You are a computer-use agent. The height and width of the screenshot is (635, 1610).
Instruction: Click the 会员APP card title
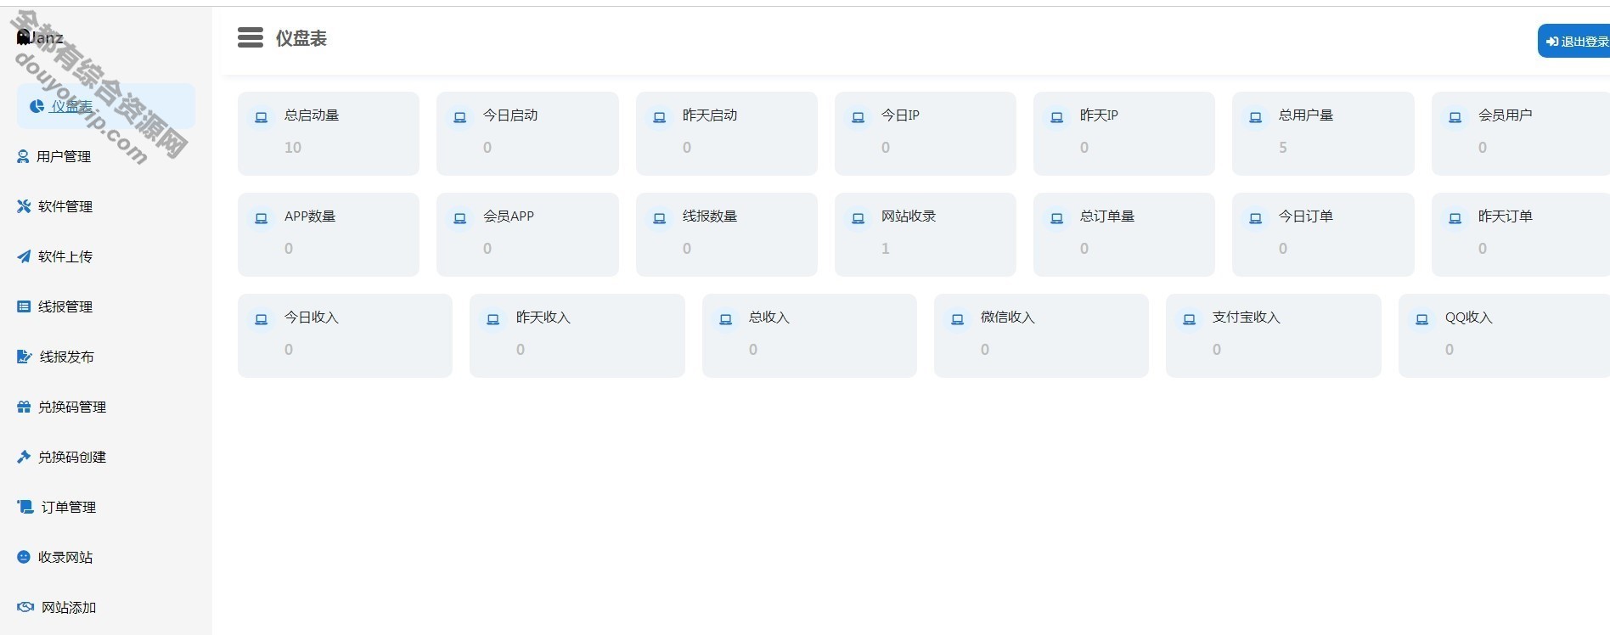pos(509,216)
